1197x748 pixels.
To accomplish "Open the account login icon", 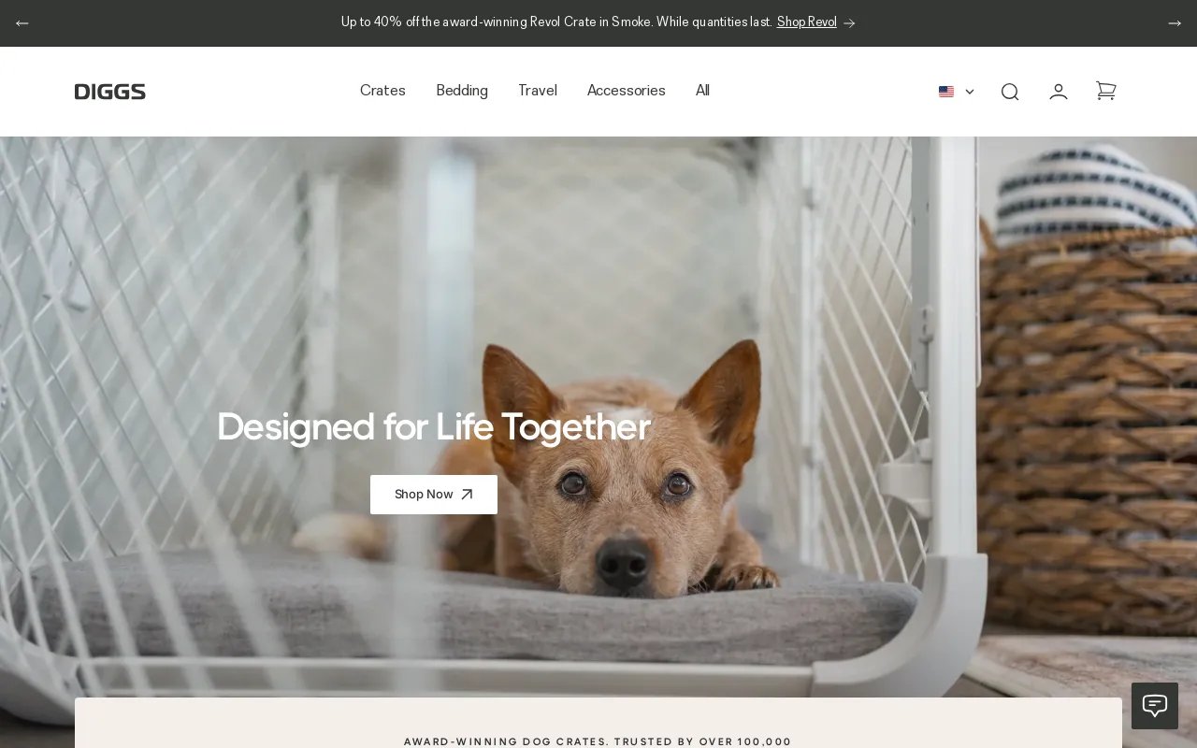I will point(1059,92).
